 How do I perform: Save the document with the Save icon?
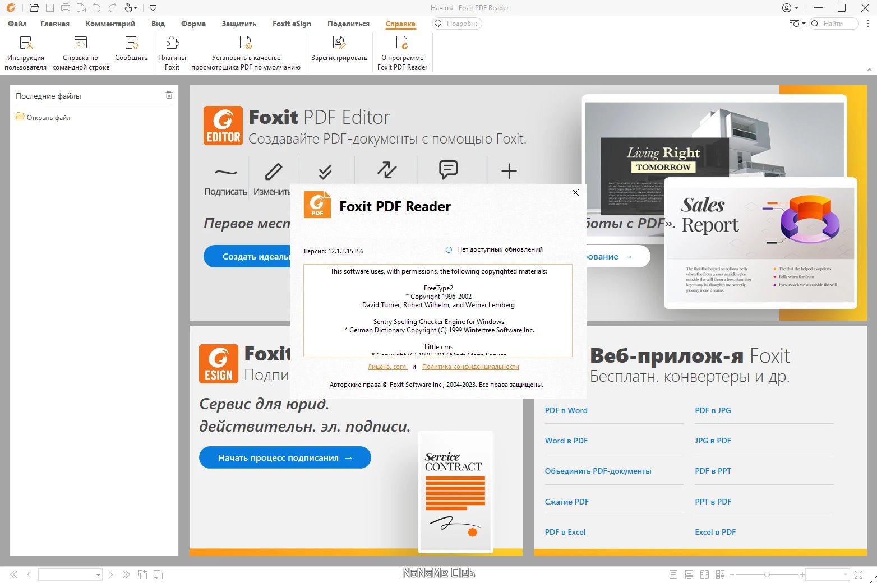point(50,7)
